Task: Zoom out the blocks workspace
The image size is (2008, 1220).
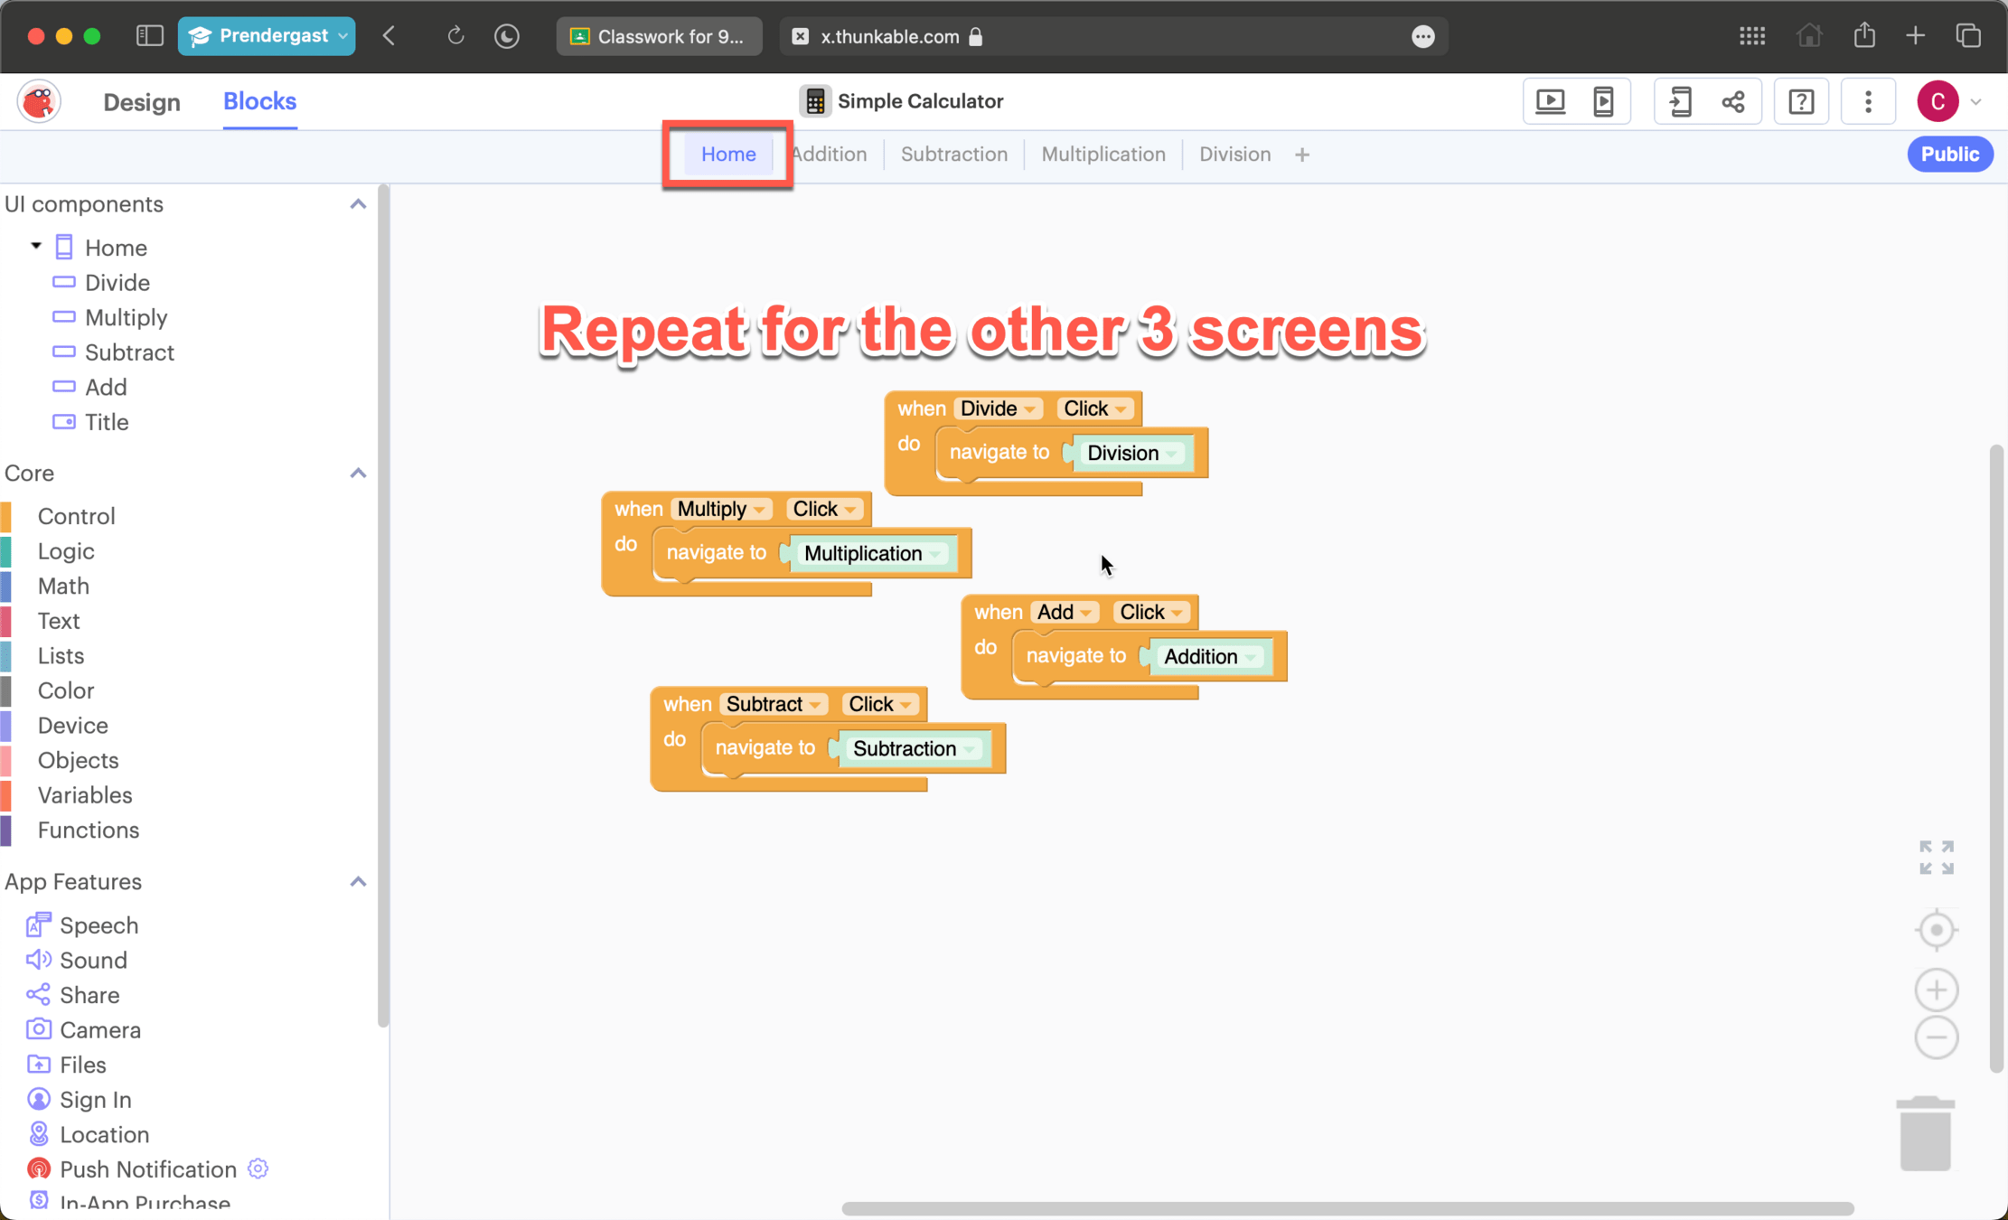Action: click(1936, 1037)
